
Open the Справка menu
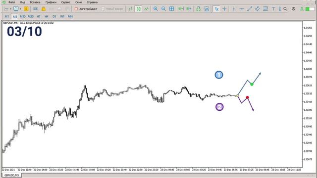click(92, 2)
